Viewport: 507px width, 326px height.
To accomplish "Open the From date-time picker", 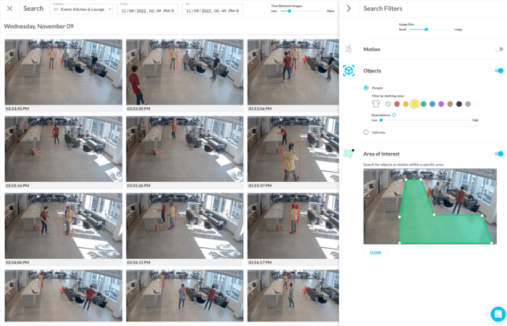I will click(x=149, y=11).
